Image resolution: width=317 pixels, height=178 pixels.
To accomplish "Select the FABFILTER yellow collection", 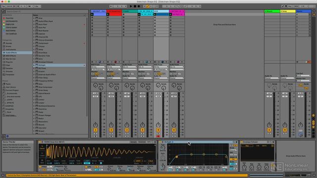I will tap(10, 24).
